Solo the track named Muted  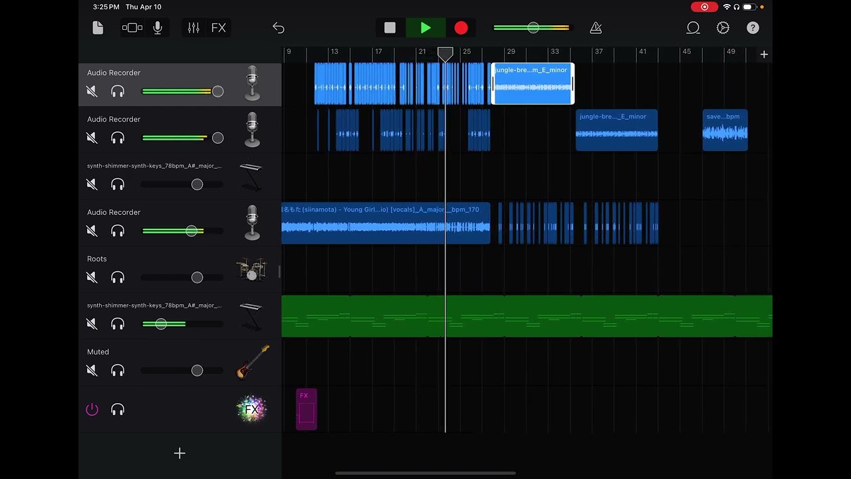click(x=118, y=371)
